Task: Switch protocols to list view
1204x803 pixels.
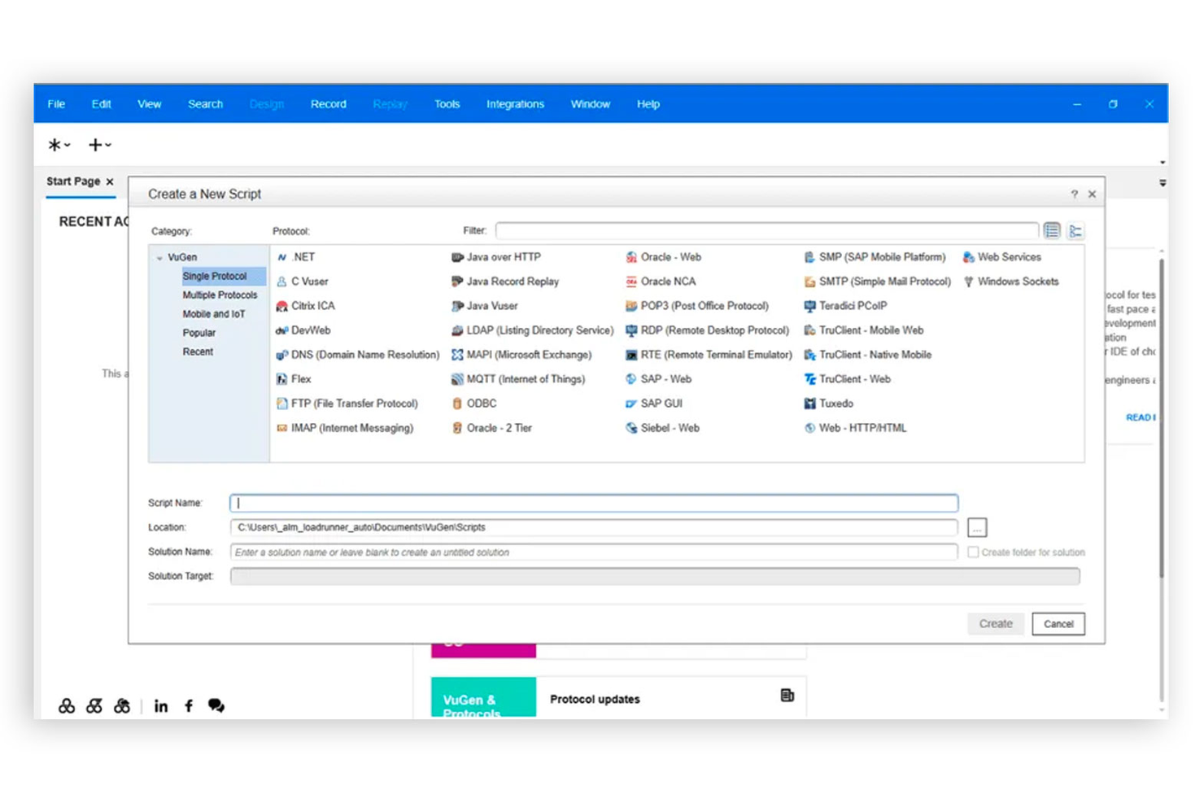Action: pyautogui.click(x=1052, y=230)
